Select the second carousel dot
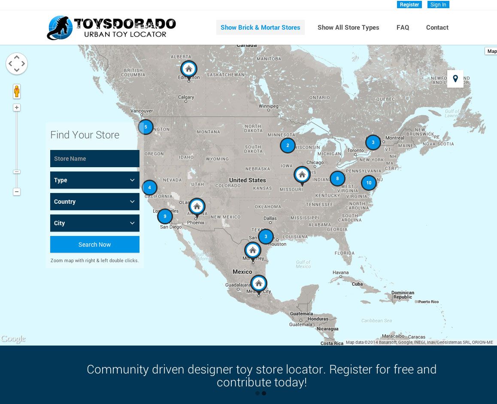The width and height of the screenshot is (497, 404). (264, 393)
